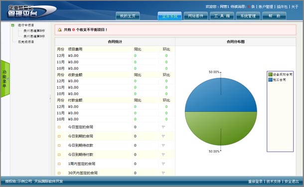Click the 今日到期待付款 label
This screenshot has width=304, height=187.
pyautogui.click(x=80, y=155)
